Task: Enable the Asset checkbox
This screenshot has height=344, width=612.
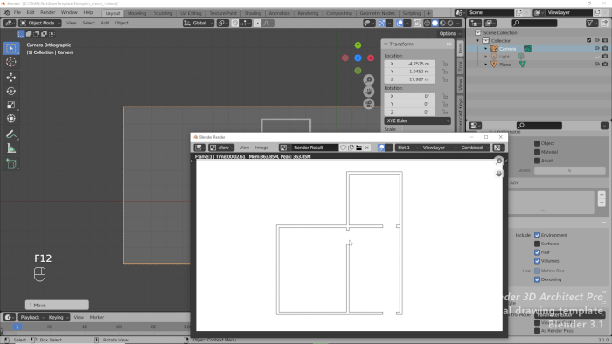Action: pyautogui.click(x=537, y=161)
